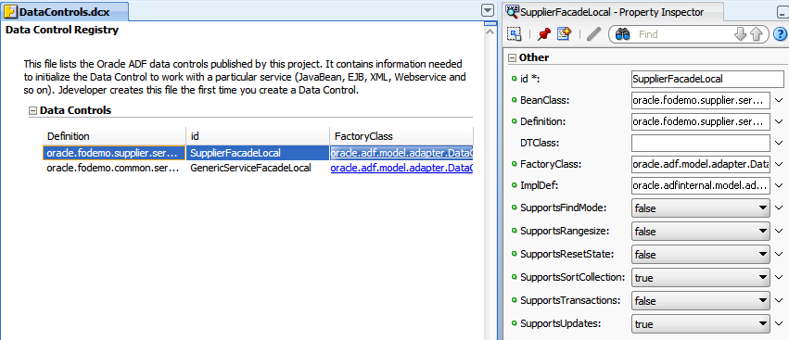Click the id column header
Image resolution: width=789 pixels, height=340 pixels.
click(258, 136)
